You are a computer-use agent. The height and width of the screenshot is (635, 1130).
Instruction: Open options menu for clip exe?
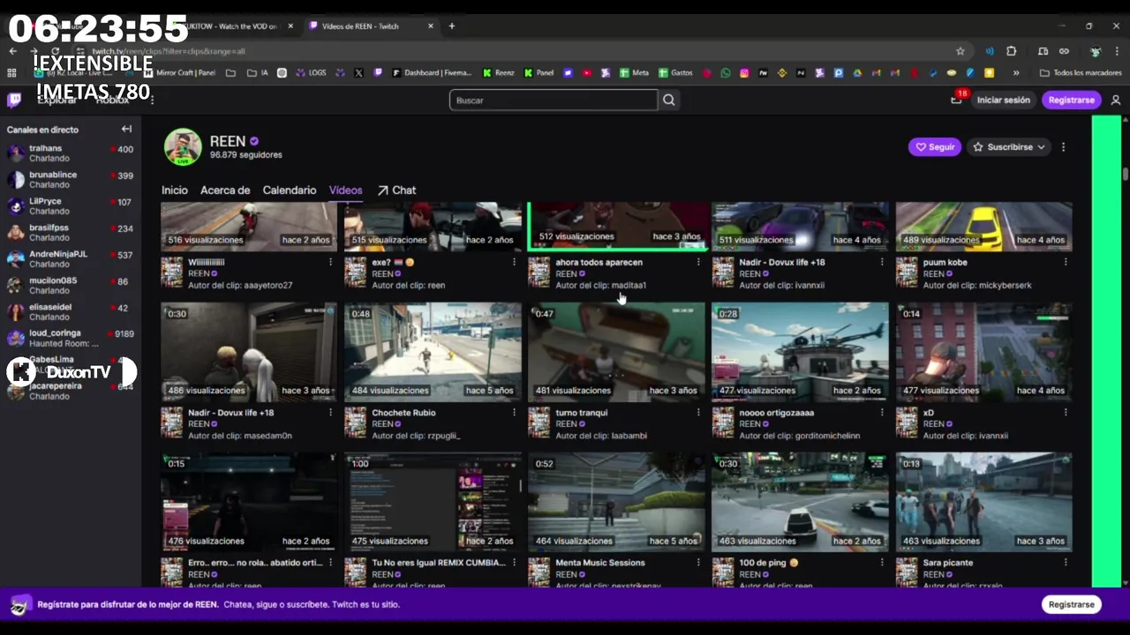tap(514, 262)
